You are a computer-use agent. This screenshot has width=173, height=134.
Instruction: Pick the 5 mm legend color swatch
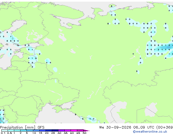(x=30, y=130)
